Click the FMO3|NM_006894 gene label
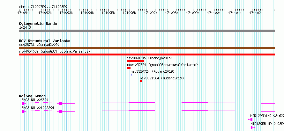The width and height of the screenshot is (284, 131). pyautogui.click(x=35, y=100)
